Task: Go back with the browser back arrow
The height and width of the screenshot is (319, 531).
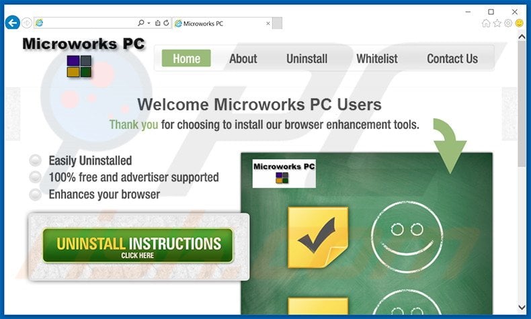Action: (13, 23)
